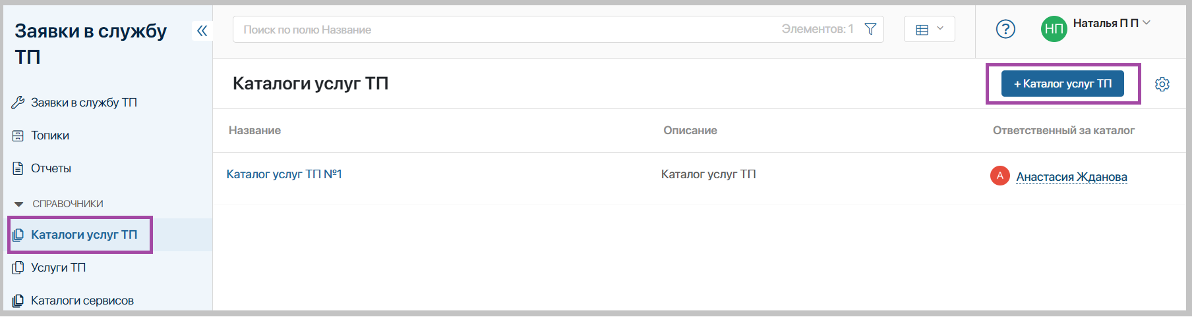The height and width of the screenshot is (317, 1192).
Task: Click the Топики sidebar icon
Action: click(18, 135)
